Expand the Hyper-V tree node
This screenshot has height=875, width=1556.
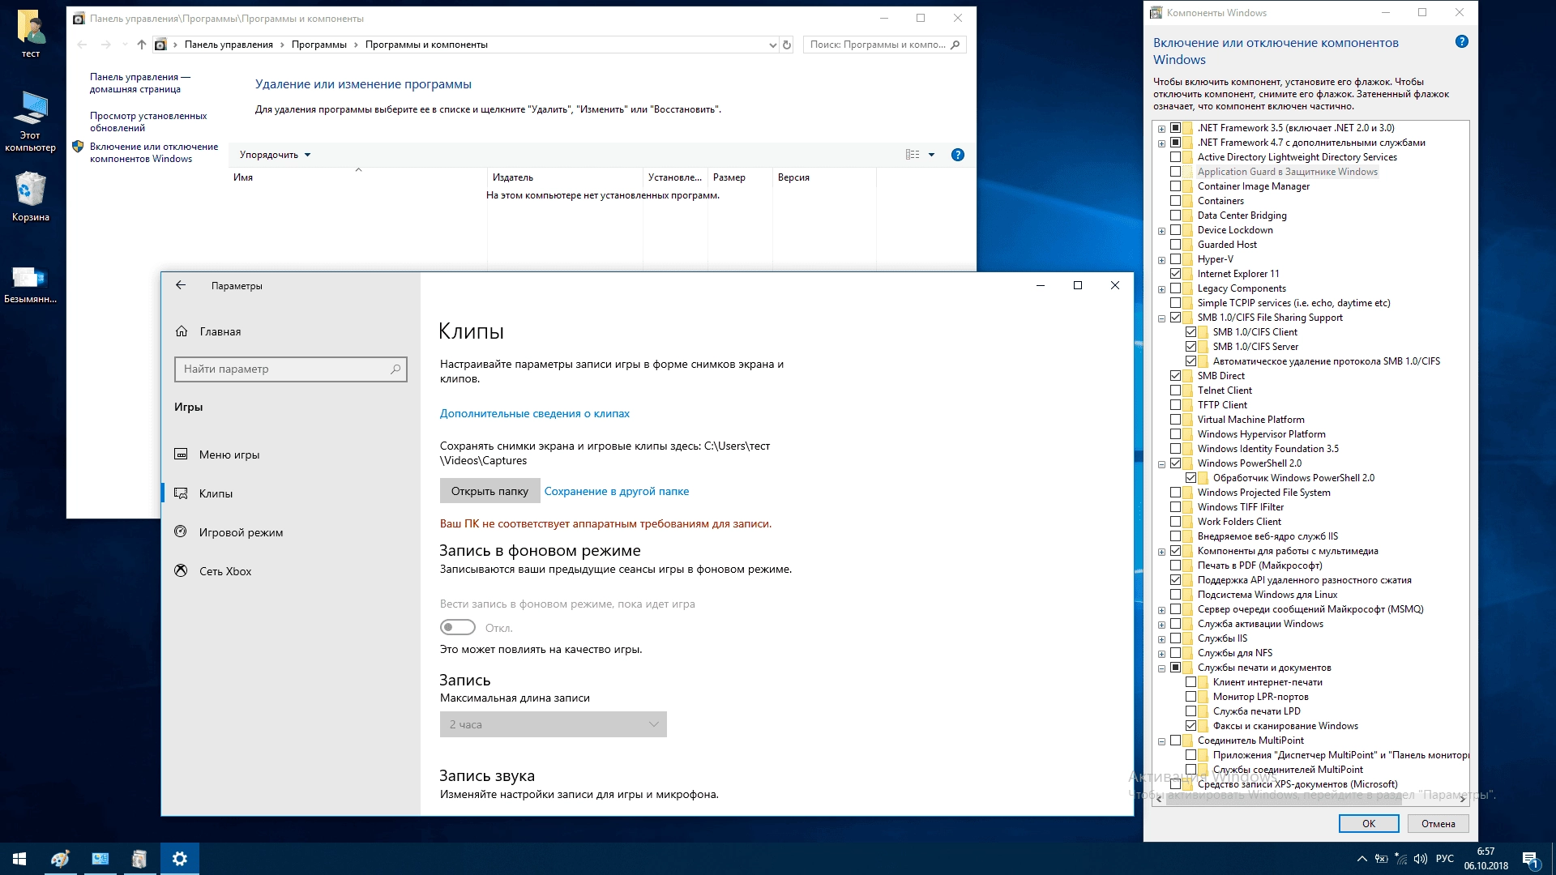tap(1161, 260)
